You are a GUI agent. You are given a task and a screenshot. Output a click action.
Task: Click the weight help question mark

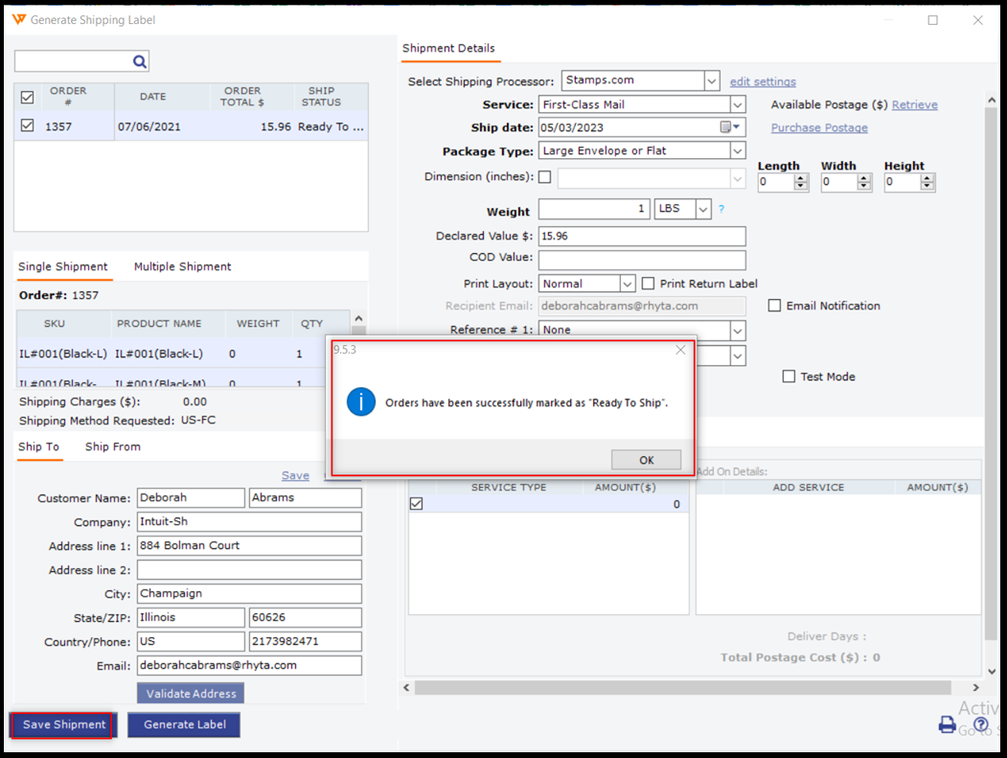[721, 210]
